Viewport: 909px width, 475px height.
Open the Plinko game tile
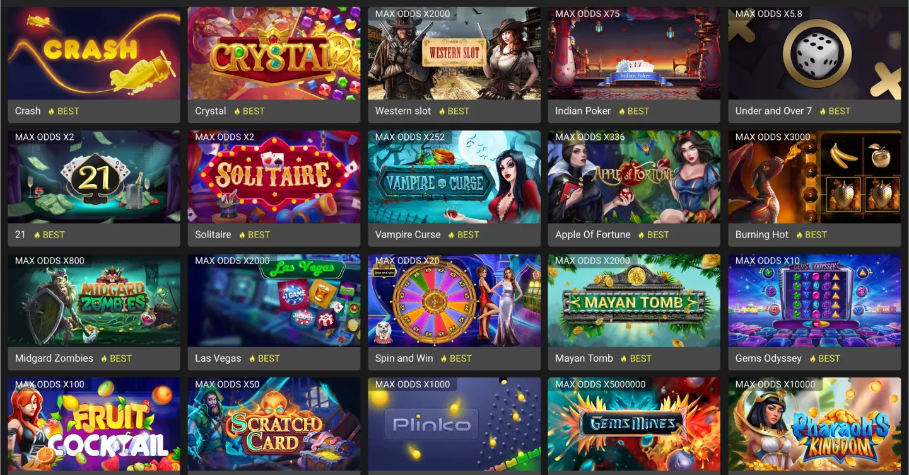coord(454,426)
